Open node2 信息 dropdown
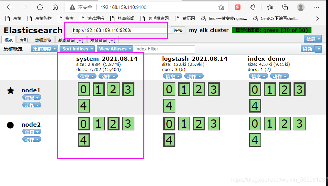The height and width of the screenshot is (186, 328). (32, 132)
